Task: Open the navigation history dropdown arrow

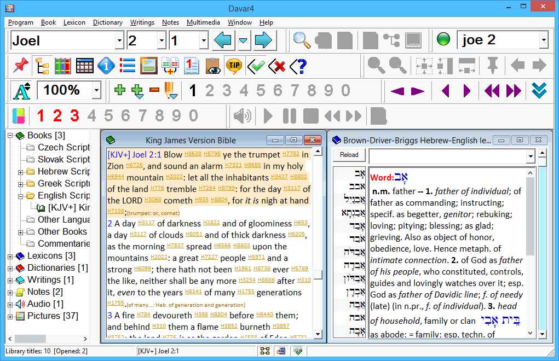Action: [x=244, y=40]
